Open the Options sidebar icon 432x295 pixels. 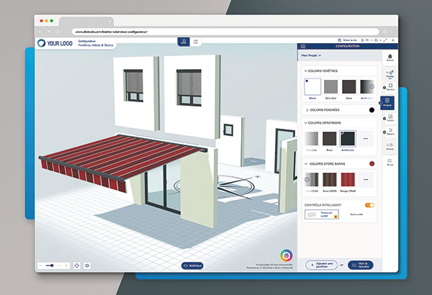click(389, 131)
